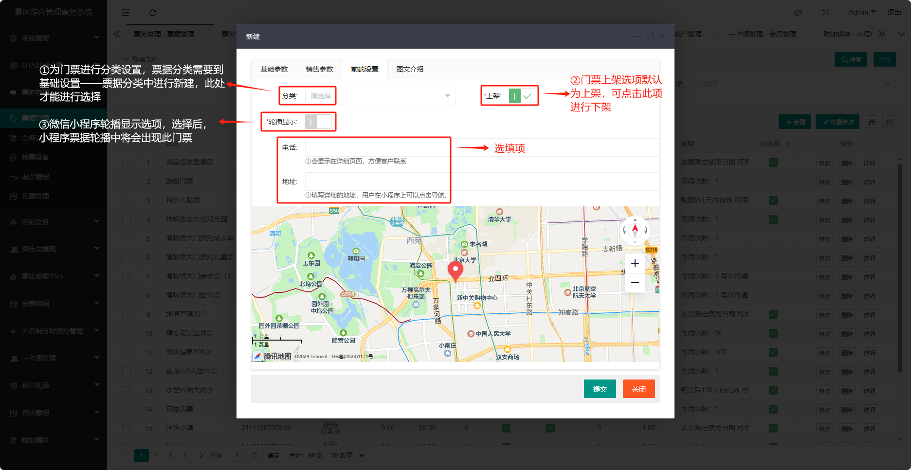Click the refresh icon in top bar

click(x=153, y=13)
